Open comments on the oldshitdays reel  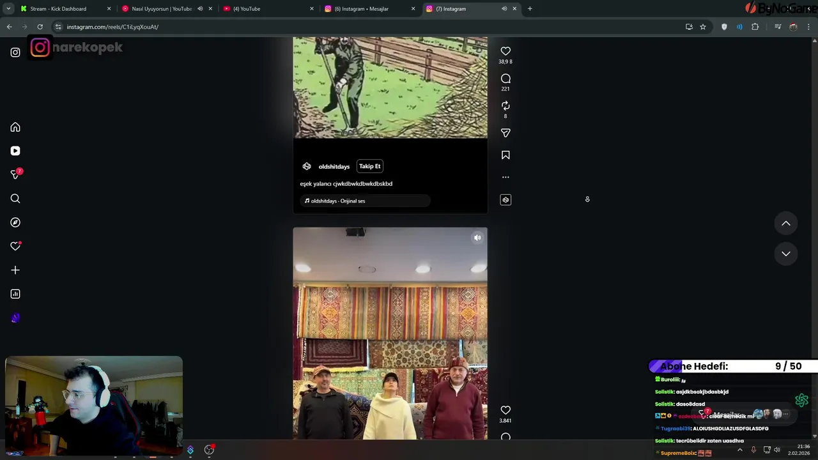tap(505, 79)
